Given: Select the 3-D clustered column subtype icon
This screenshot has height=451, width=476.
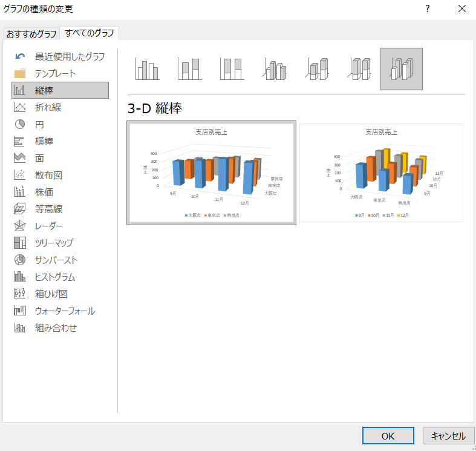Looking at the screenshot, I should [273, 69].
